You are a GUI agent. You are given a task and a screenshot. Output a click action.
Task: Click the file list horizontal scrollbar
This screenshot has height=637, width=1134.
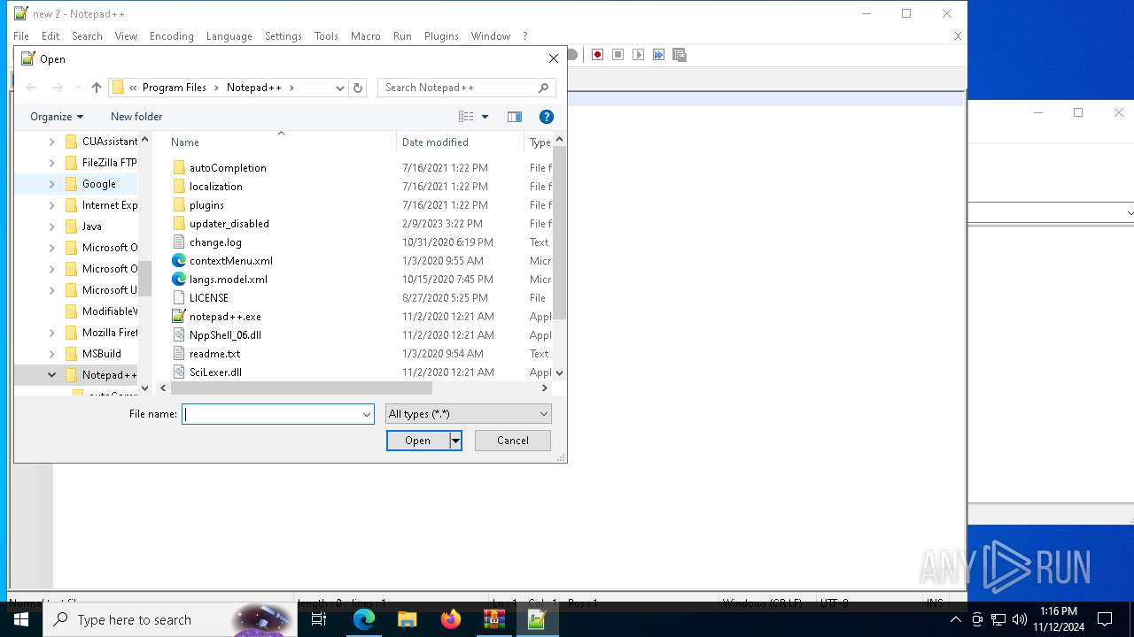[301, 388]
